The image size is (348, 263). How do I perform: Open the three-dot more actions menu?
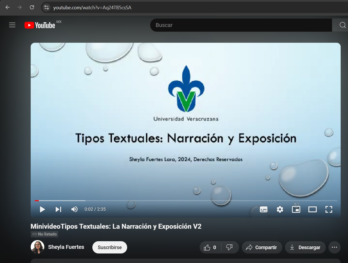point(334,247)
